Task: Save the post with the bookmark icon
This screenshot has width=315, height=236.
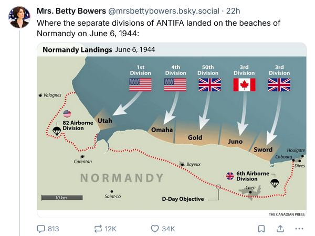Action: (261, 229)
